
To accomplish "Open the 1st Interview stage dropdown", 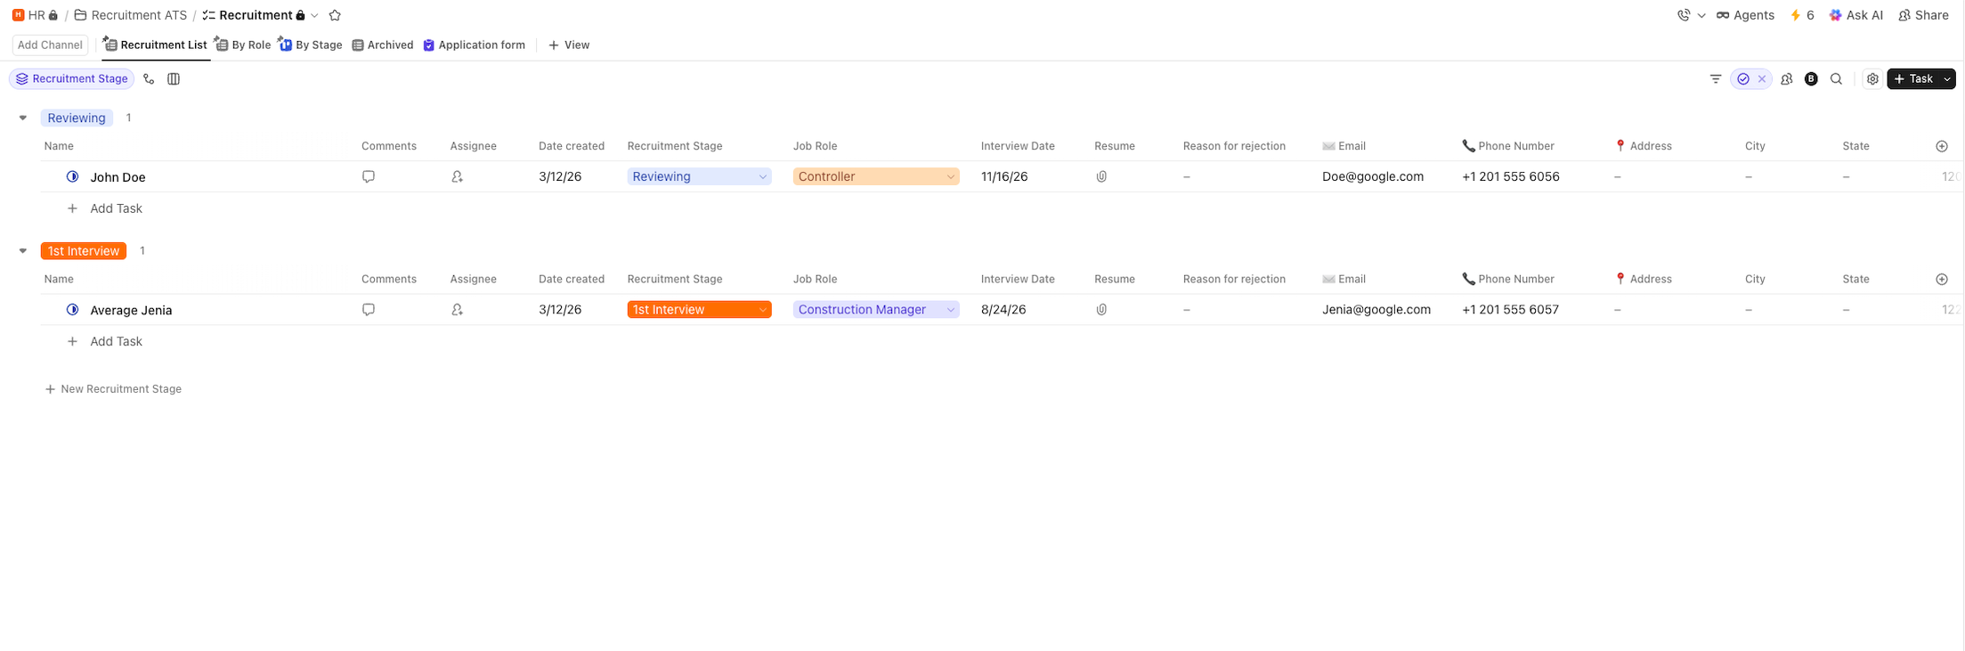I will [698, 310].
